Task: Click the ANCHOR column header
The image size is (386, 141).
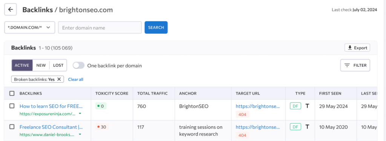Action: click(188, 93)
